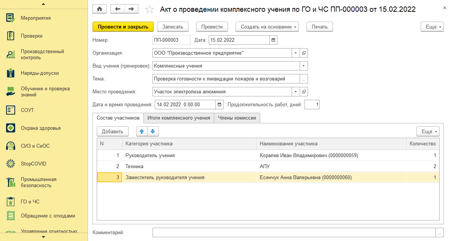Move participant row up with blue arrow

click(x=141, y=131)
